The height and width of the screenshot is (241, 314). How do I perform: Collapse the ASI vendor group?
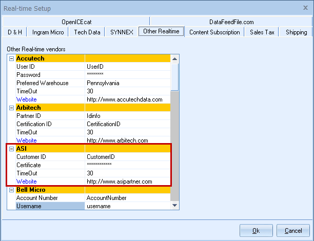tap(11, 149)
